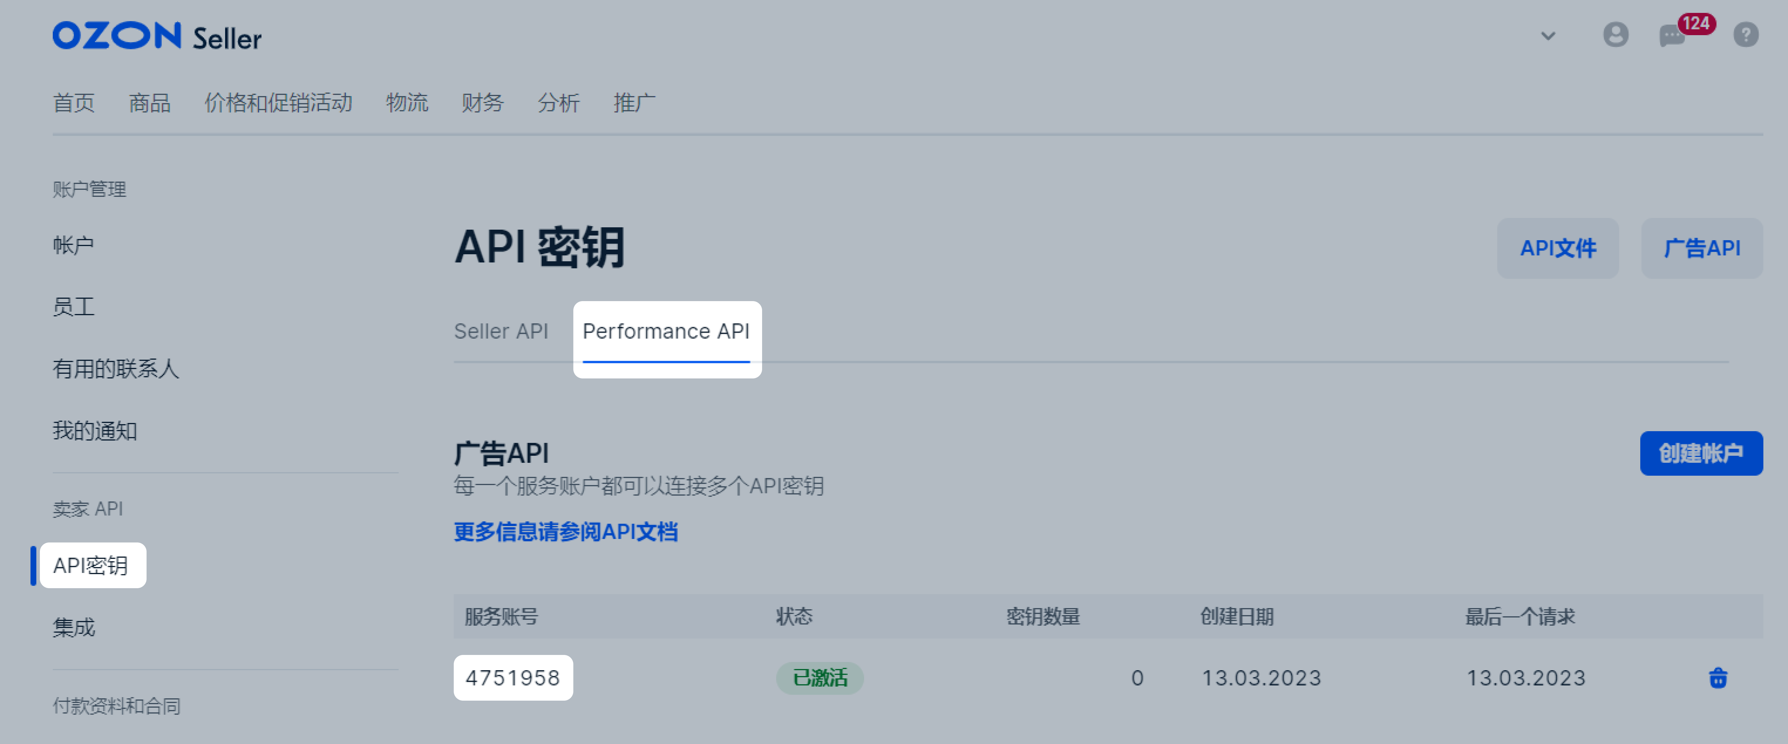Viewport: 1788px width, 744px height.
Task: Open the 广告API button
Action: 1701,248
